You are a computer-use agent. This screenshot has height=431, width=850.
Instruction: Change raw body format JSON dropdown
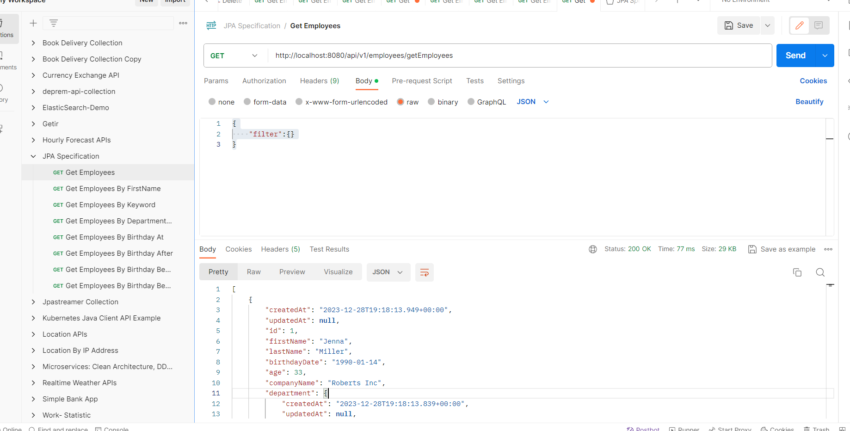pyautogui.click(x=533, y=102)
